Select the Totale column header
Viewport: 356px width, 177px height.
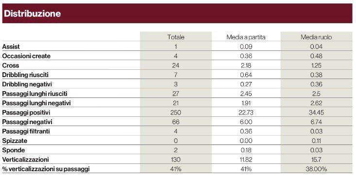[176, 37]
